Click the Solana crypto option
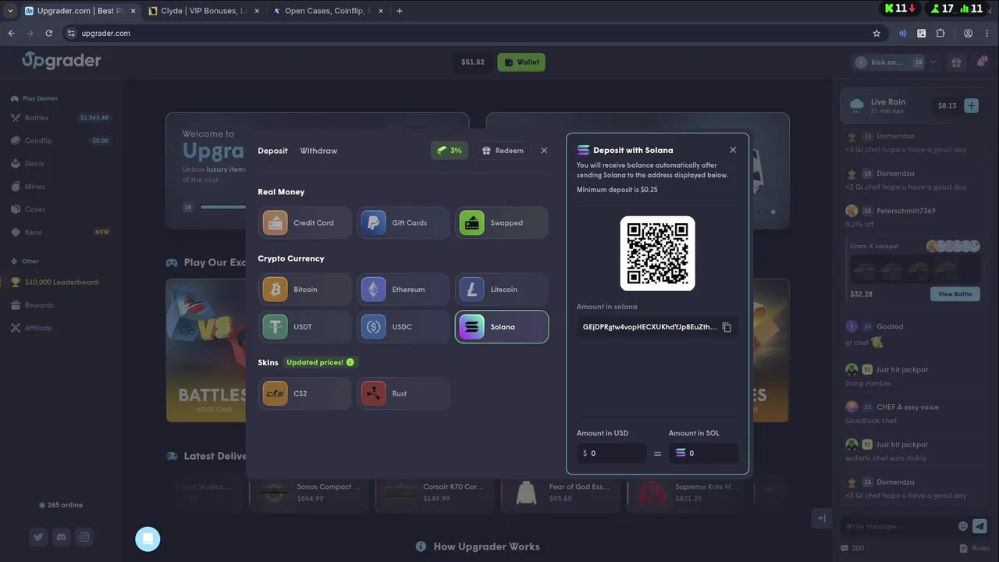999x562 pixels. (502, 327)
